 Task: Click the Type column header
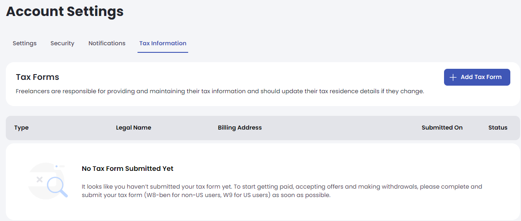point(22,127)
